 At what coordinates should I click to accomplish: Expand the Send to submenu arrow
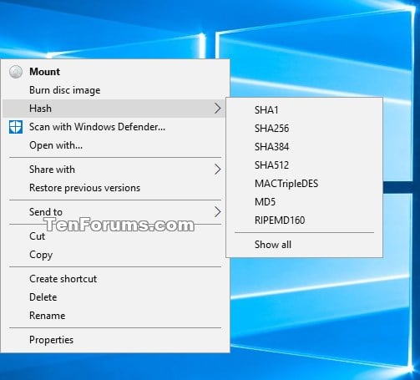click(x=218, y=212)
